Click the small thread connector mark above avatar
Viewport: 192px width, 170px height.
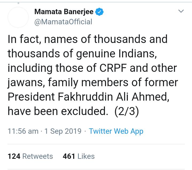18,3
